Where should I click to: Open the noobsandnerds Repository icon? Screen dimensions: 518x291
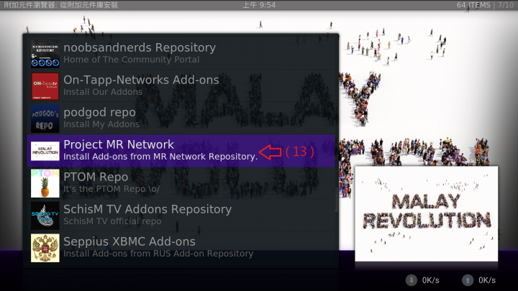(x=45, y=54)
